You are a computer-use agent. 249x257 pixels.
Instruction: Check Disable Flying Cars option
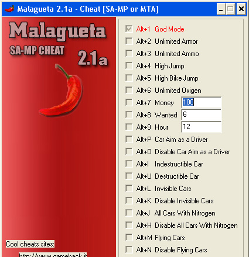129,250
